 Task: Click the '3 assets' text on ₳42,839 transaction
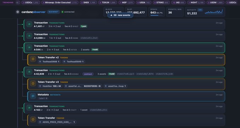tap(102, 74)
